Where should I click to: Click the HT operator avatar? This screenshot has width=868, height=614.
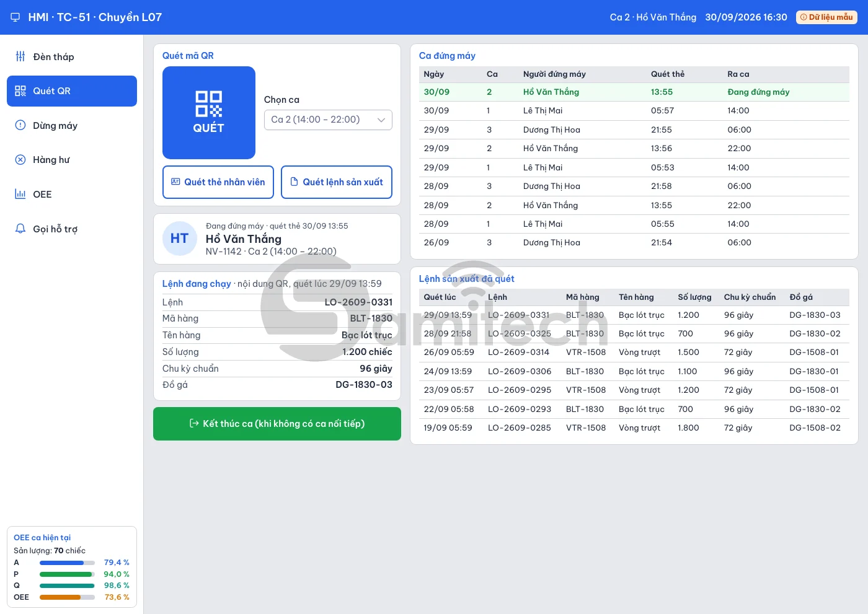click(180, 239)
